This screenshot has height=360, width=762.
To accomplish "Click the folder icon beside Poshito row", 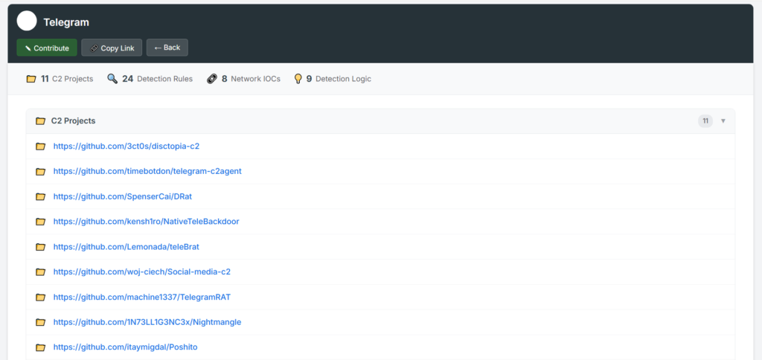I will click(x=40, y=347).
